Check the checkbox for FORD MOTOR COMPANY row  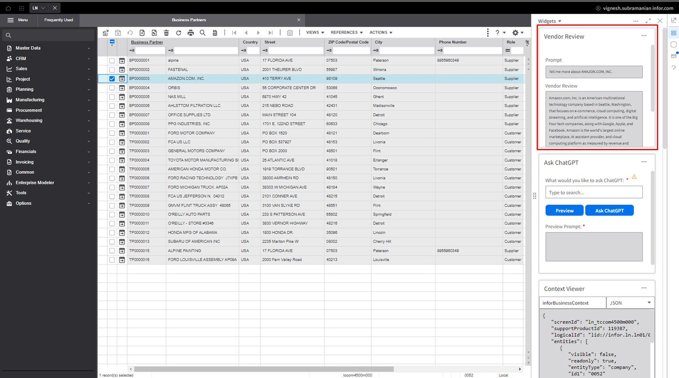111,132
